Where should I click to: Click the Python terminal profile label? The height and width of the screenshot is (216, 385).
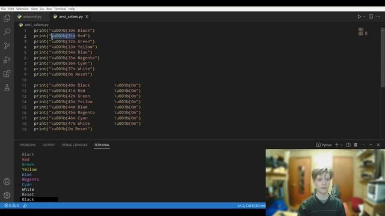324,145
